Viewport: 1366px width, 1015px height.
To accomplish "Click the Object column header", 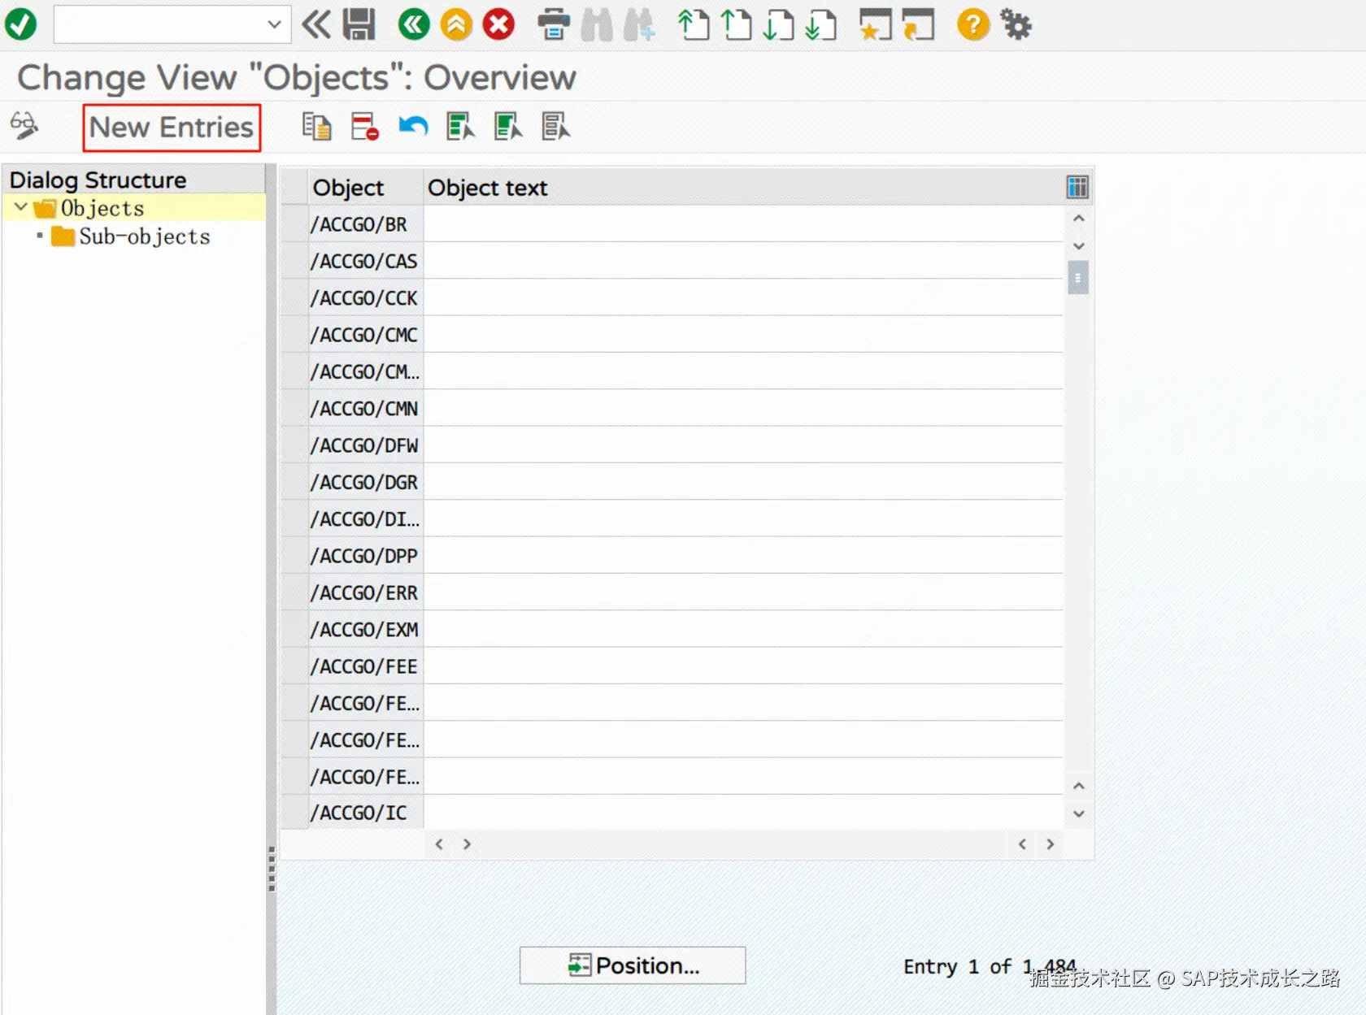I will coord(366,188).
